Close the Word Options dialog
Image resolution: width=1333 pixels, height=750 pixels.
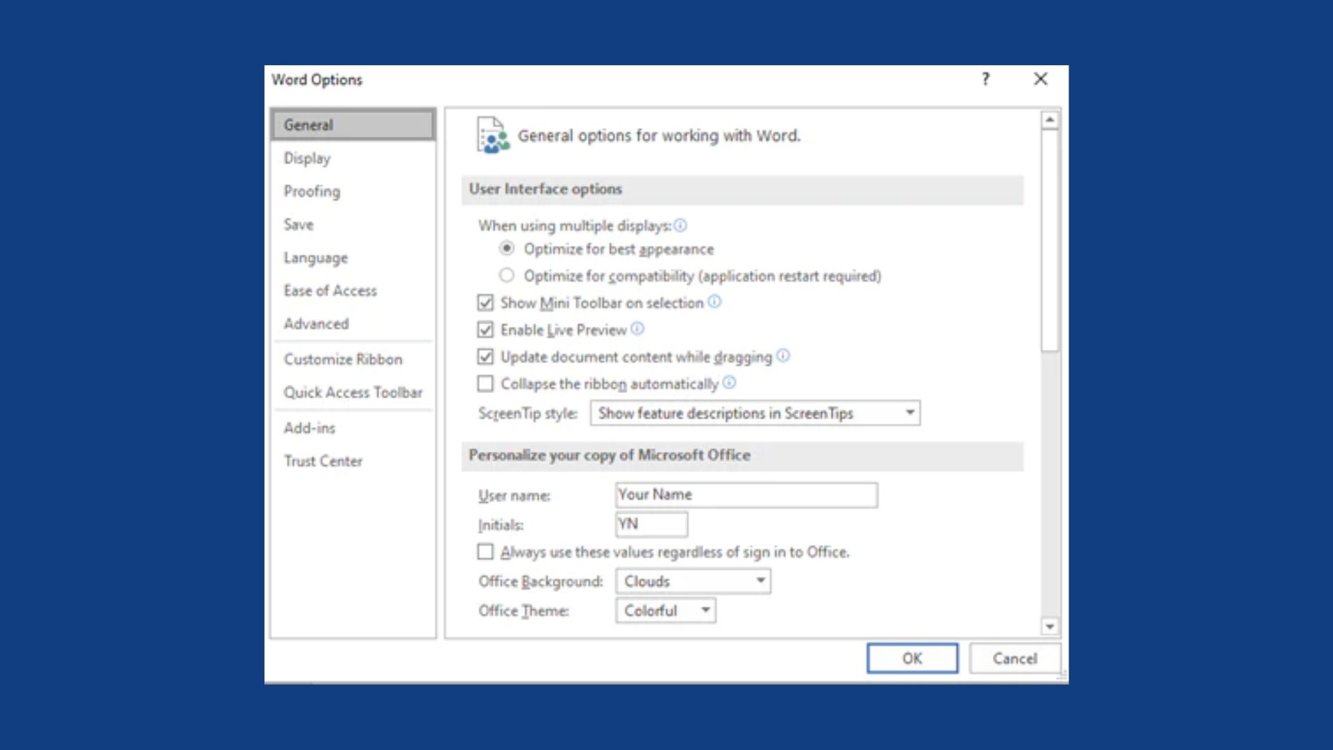click(x=1040, y=79)
